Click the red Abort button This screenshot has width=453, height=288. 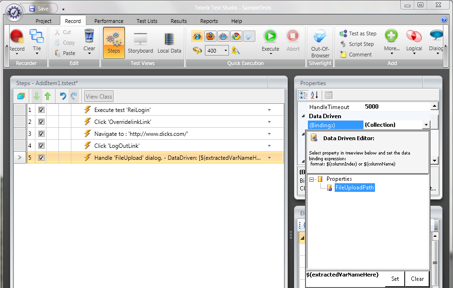click(x=293, y=41)
